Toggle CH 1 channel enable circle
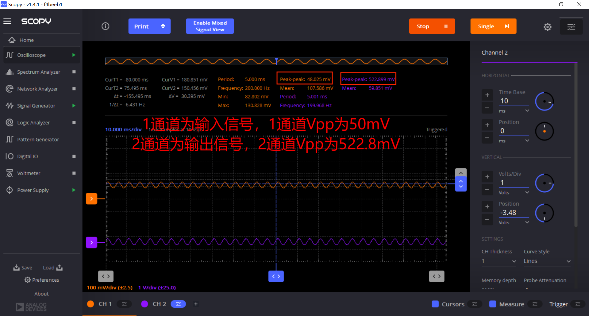 click(x=90, y=304)
